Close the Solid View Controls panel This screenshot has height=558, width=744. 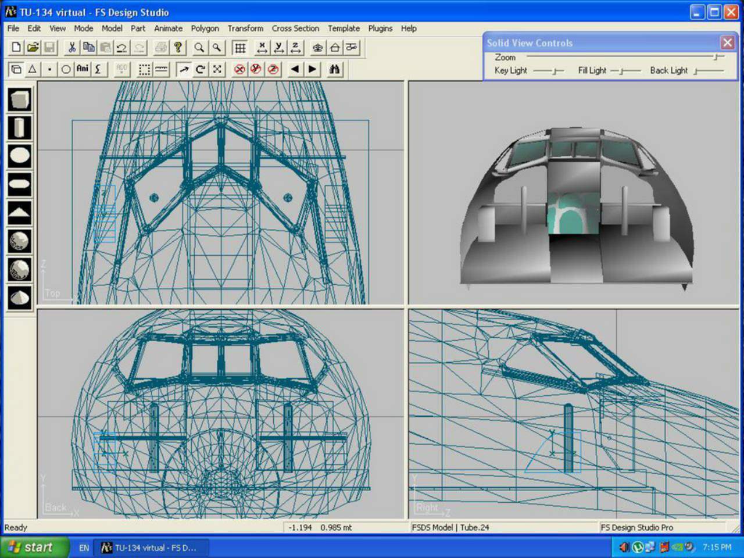point(727,42)
